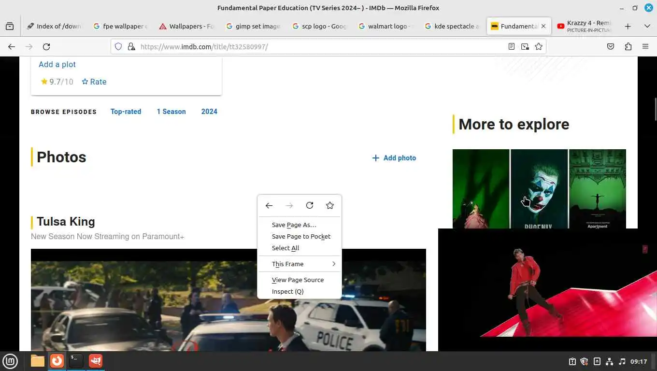The width and height of the screenshot is (657, 371).
Task: Click the notification alert tray icon
Action: pos(572,361)
